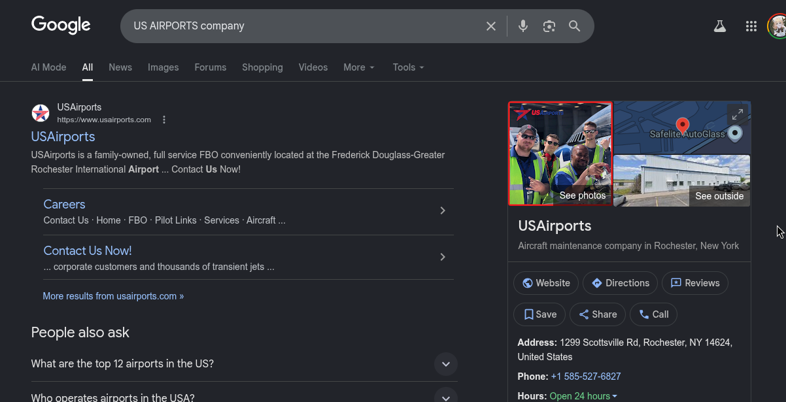The image size is (786, 402).
Task: Switch to the Images tab
Action: tap(163, 67)
